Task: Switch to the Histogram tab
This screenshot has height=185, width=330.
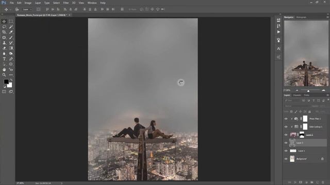Action: point(301,17)
